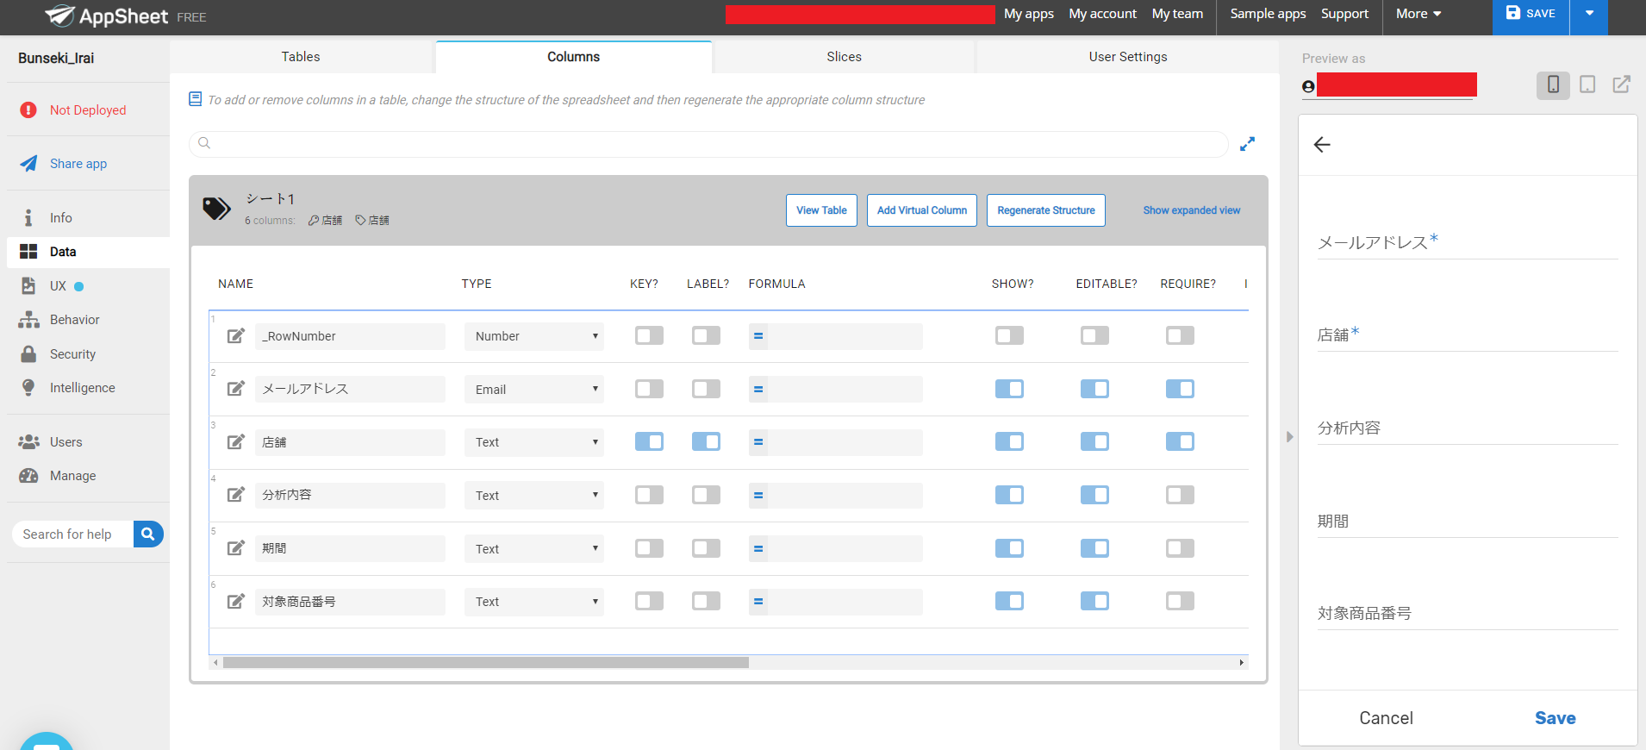Open the edit icon for 対象商品番号 column
This screenshot has height=750, width=1646.
(x=235, y=602)
